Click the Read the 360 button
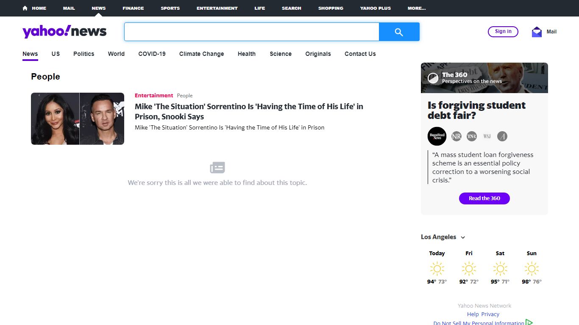This screenshot has height=325, width=579. tap(484, 198)
